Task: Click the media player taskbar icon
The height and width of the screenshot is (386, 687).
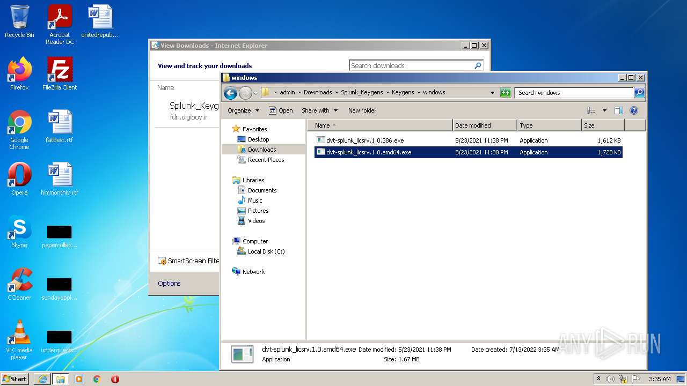Action: pos(79,379)
